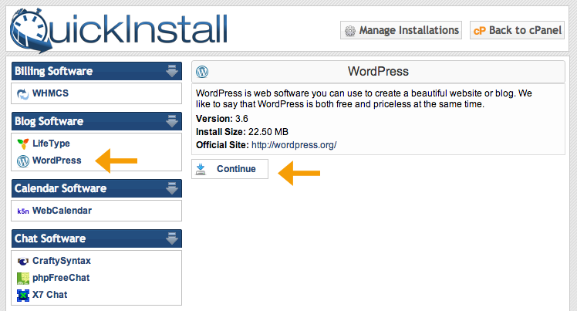Open the wordpress.org official site link
This screenshot has height=311, width=577.
click(294, 145)
